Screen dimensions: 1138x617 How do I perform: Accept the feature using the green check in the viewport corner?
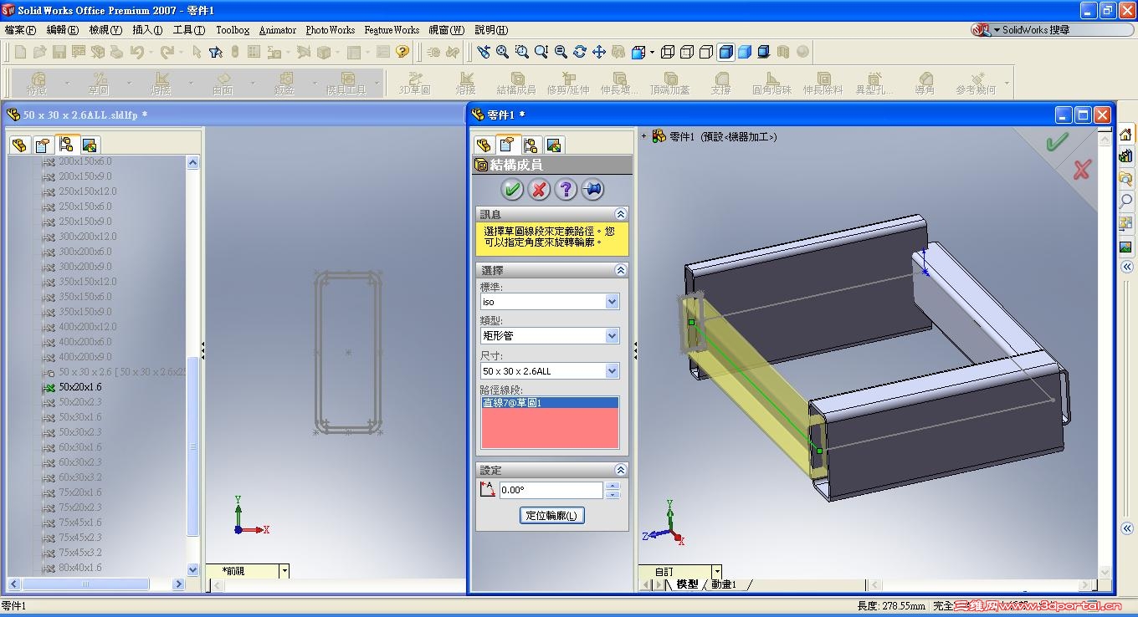pyautogui.click(x=1057, y=142)
